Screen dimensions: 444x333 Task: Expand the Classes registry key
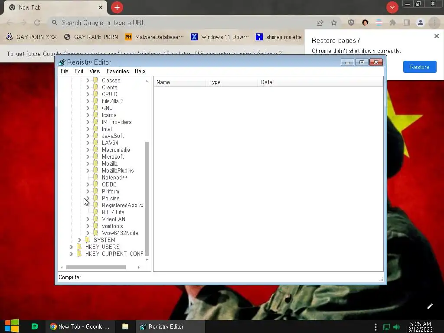click(x=88, y=80)
